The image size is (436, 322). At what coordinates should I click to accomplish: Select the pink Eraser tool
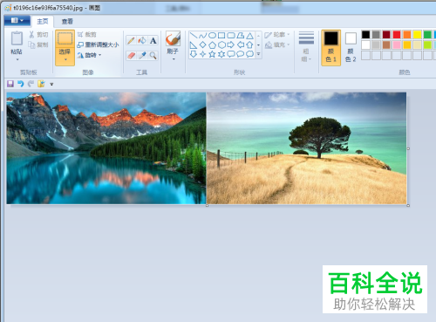131,55
